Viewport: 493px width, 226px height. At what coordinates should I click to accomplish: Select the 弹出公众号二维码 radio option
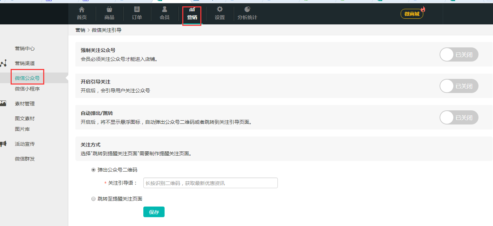[x=93, y=170]
